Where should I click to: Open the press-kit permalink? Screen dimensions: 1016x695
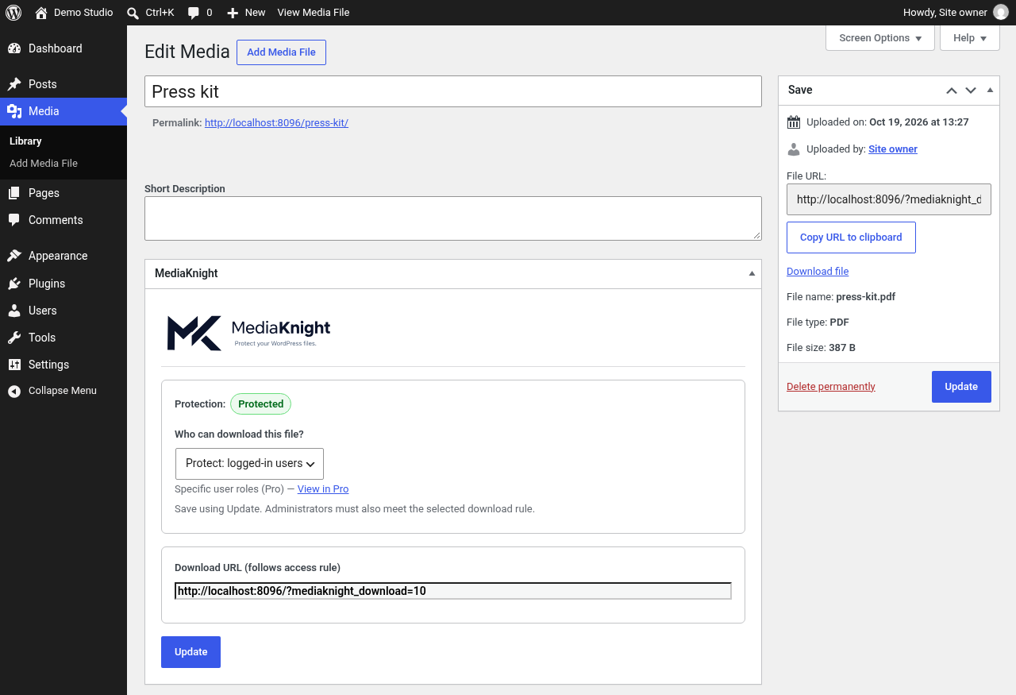pos(276,123)
